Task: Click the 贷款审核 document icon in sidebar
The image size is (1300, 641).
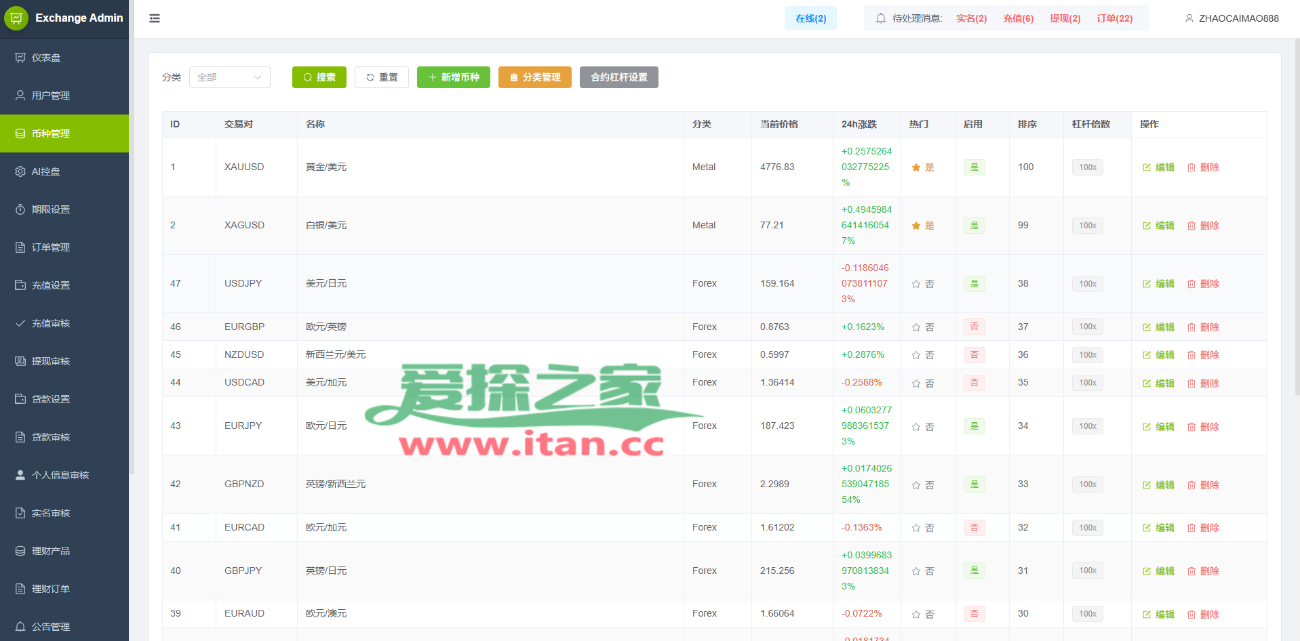Action: (20, 437)
